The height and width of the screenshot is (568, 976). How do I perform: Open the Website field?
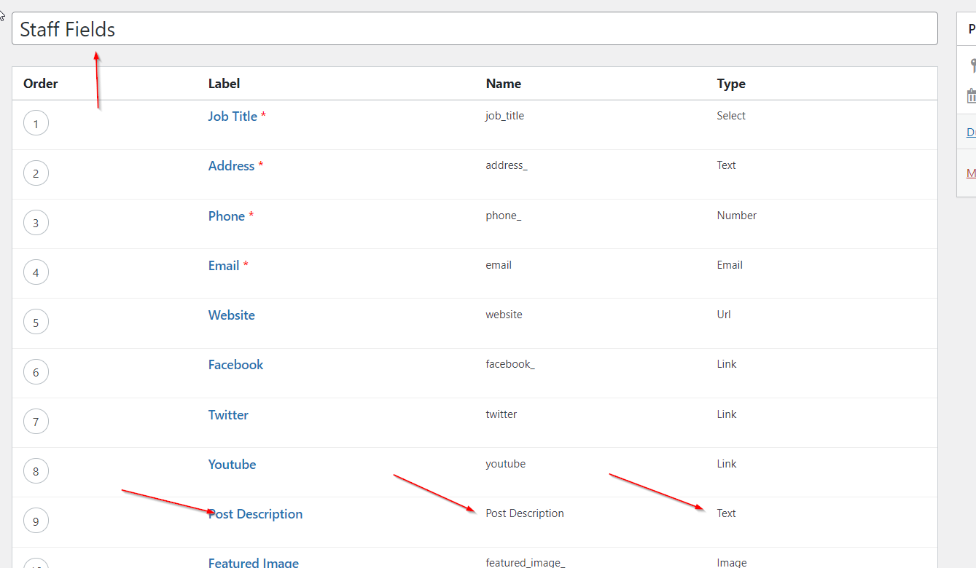pos(231,315)
